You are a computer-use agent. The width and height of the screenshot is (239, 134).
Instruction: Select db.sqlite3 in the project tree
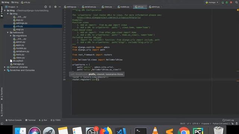(18, 61)
